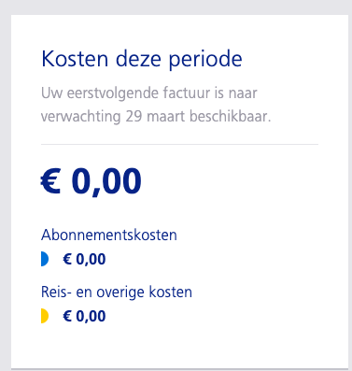Open the "Reis- en overige kosten" label
352x371 pixels.
click(117, 293)
